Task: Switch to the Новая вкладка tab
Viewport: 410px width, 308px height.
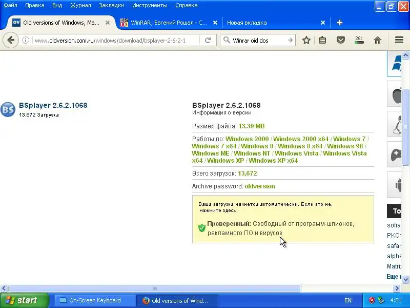Action: (x=247, y=23)
